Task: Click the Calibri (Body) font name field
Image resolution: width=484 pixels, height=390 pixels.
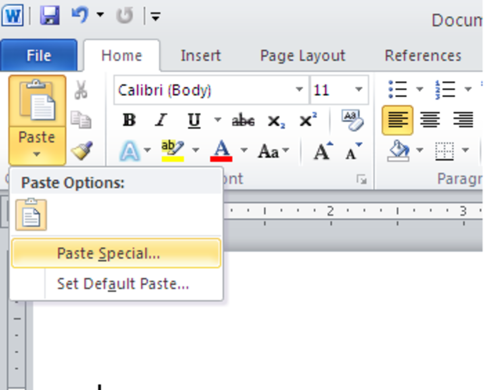Action: click(204, 90)
